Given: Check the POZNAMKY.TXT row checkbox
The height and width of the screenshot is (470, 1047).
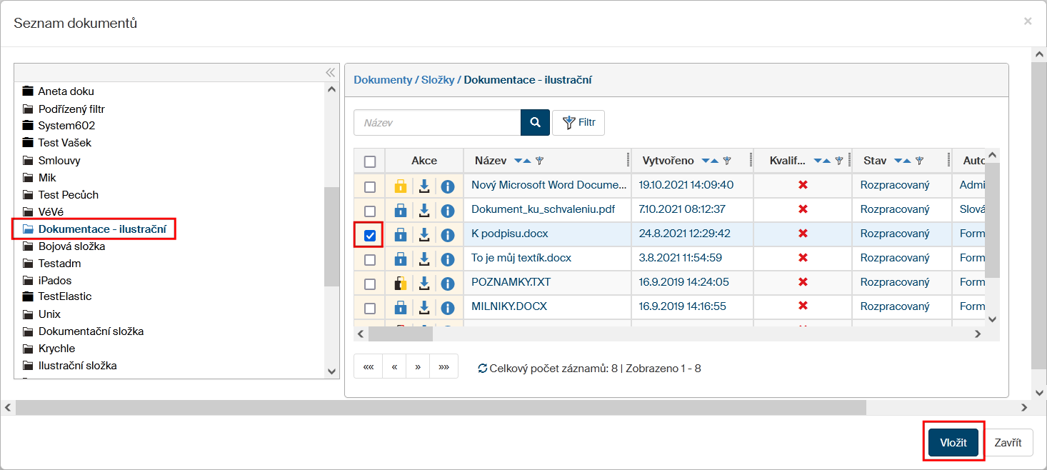Looking at the screenshot, I should click(x=370, y=284).
